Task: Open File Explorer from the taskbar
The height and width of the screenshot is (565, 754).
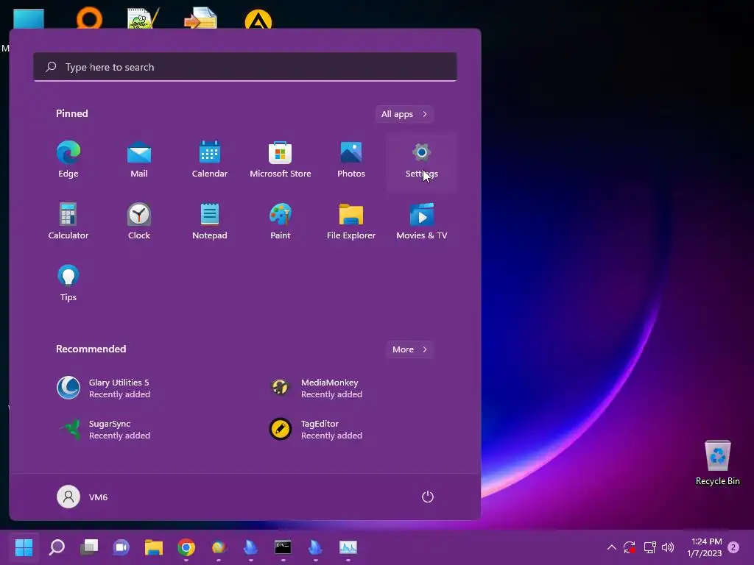Action: click(153, 547)
